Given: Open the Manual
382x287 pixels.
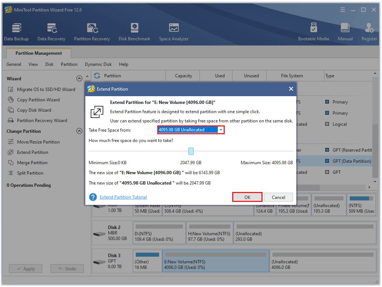Looking at the screenshot, I should tap(345, 32).
